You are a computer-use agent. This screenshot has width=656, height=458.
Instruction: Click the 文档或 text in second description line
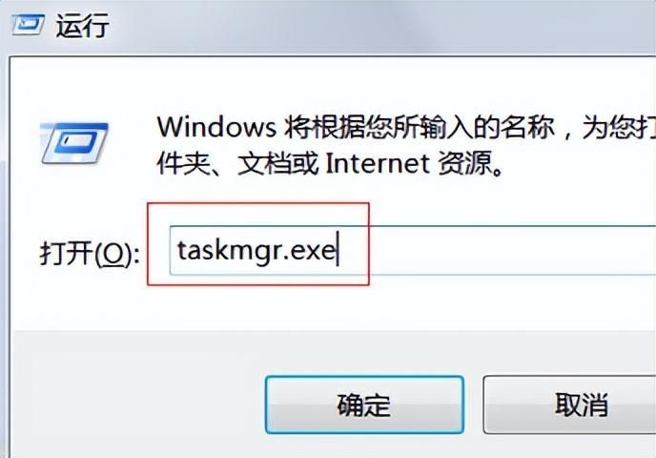[277, 163]
